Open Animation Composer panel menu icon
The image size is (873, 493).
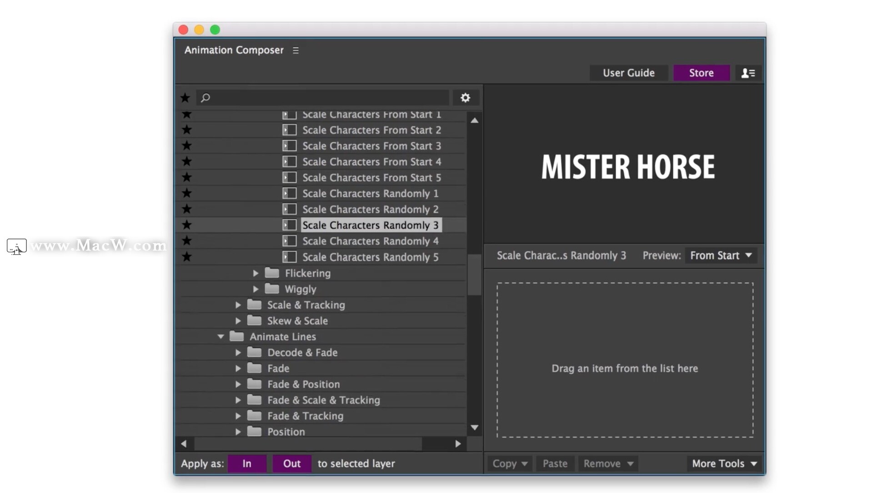296,50
